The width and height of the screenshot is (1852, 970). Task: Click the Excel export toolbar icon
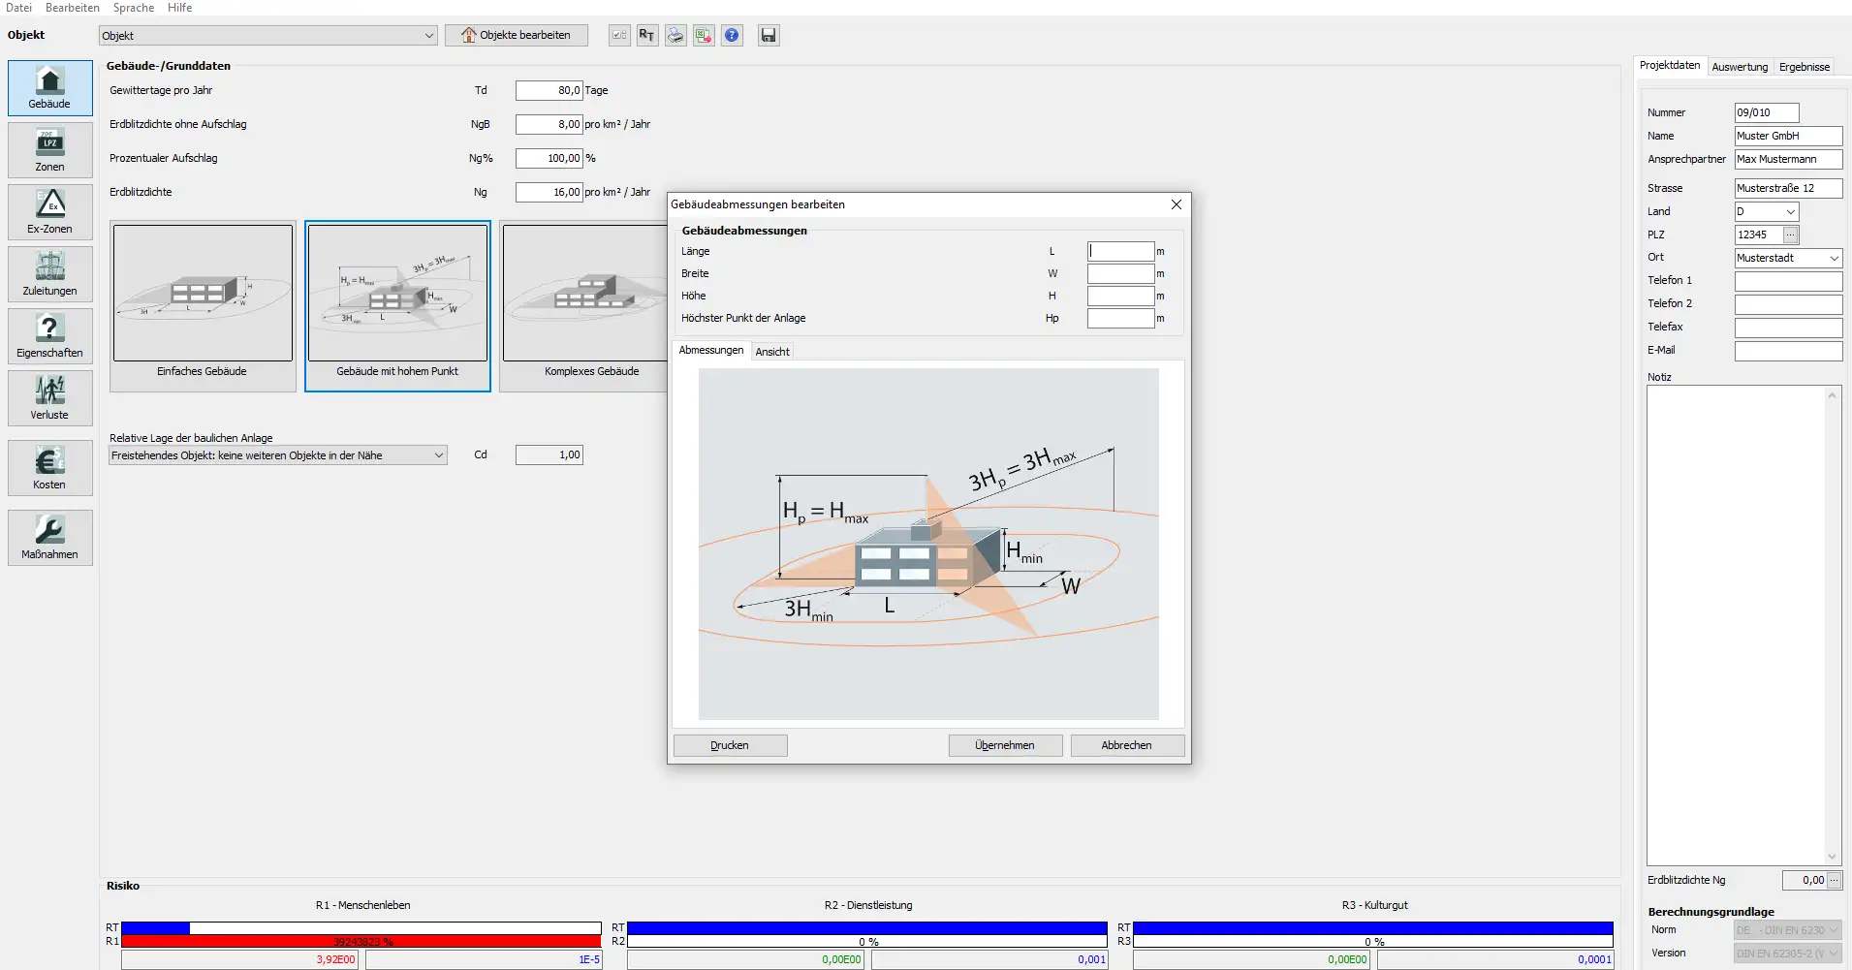coord(704,36)
